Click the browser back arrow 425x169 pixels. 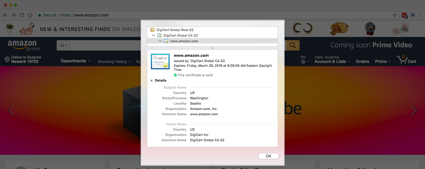5,15
